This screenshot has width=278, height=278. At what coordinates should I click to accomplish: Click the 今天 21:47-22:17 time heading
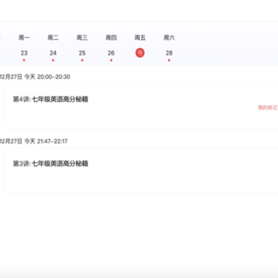(46, 141)
